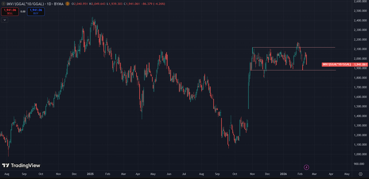Click the BUY 1,941.06 button

[36, 12]
